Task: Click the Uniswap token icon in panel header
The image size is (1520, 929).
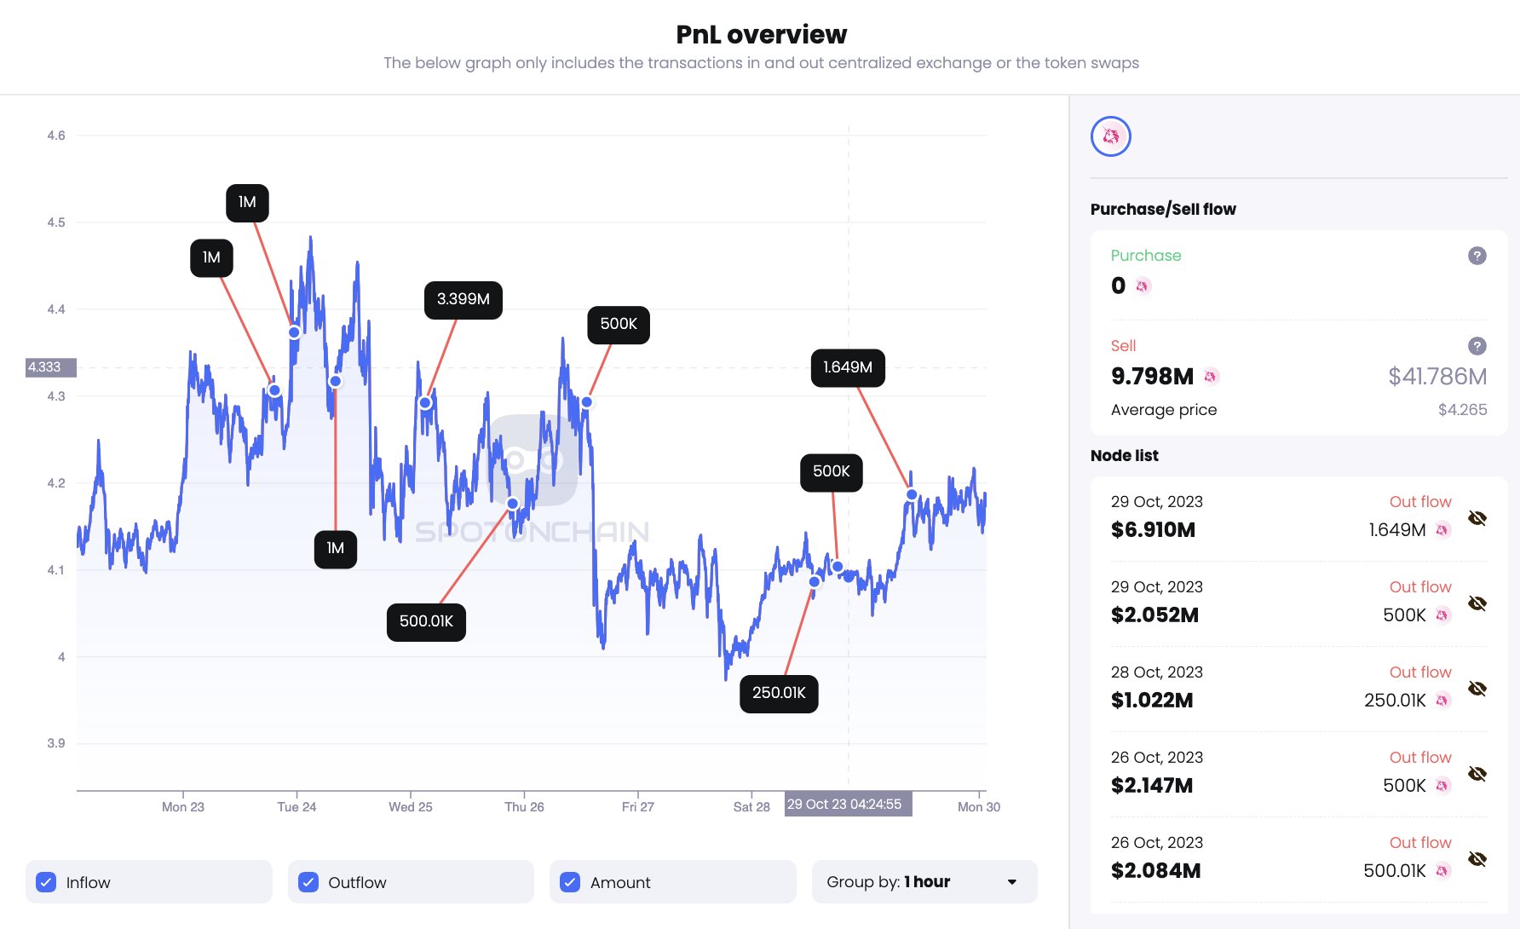Action: point(1110,136)
